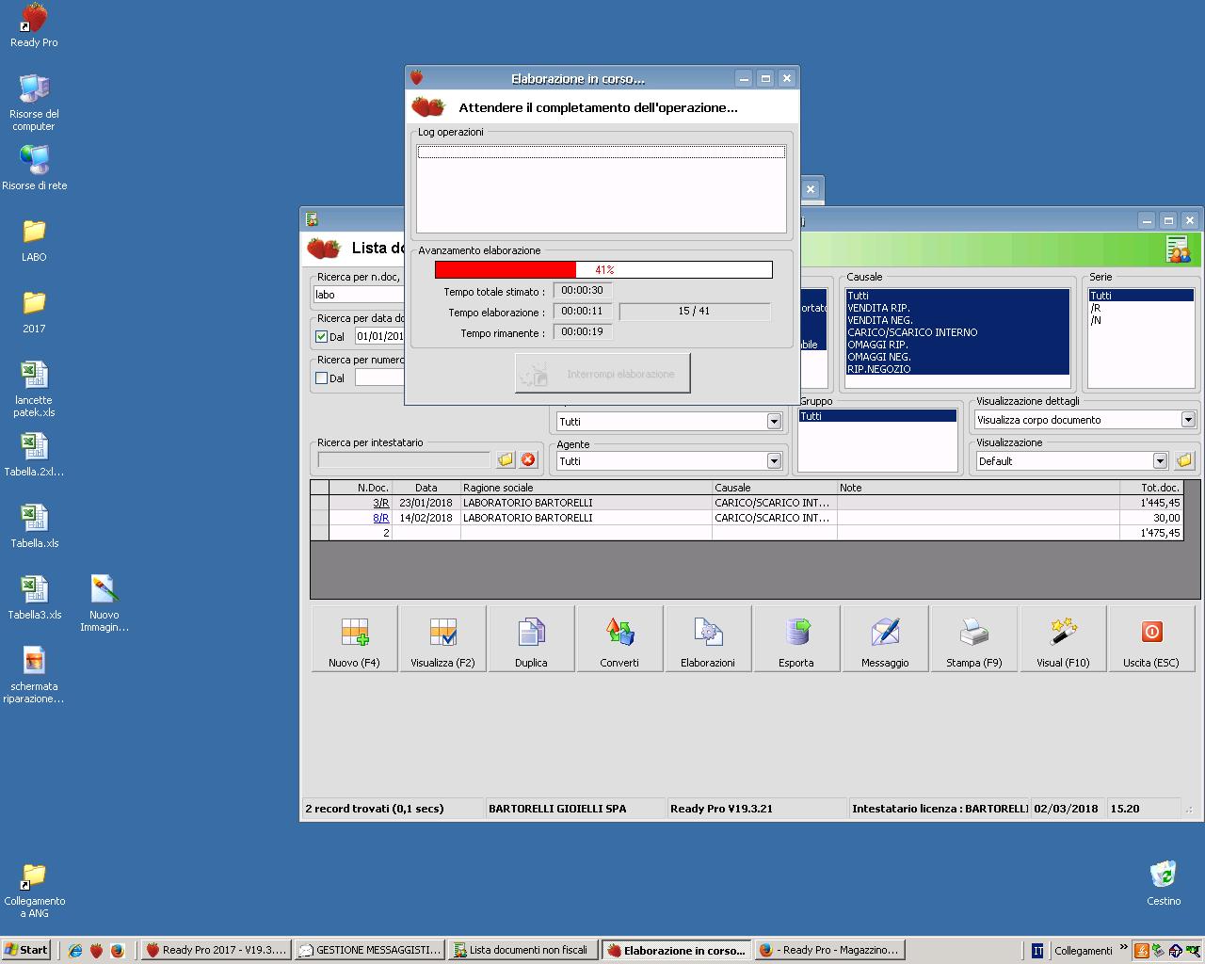Open the Cestino recycle bin
This screenshot has height=964, width=1205.
[1164, 883]
